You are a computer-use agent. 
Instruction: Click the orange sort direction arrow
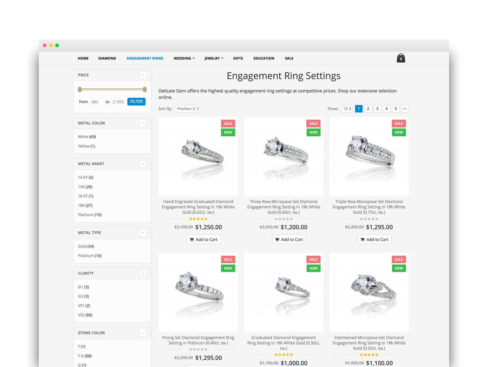coord(198,109)
